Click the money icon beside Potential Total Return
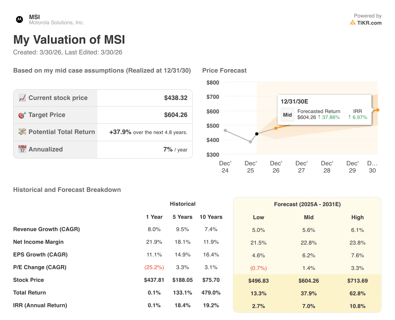 pyautogui.click(x=23, y=132)
